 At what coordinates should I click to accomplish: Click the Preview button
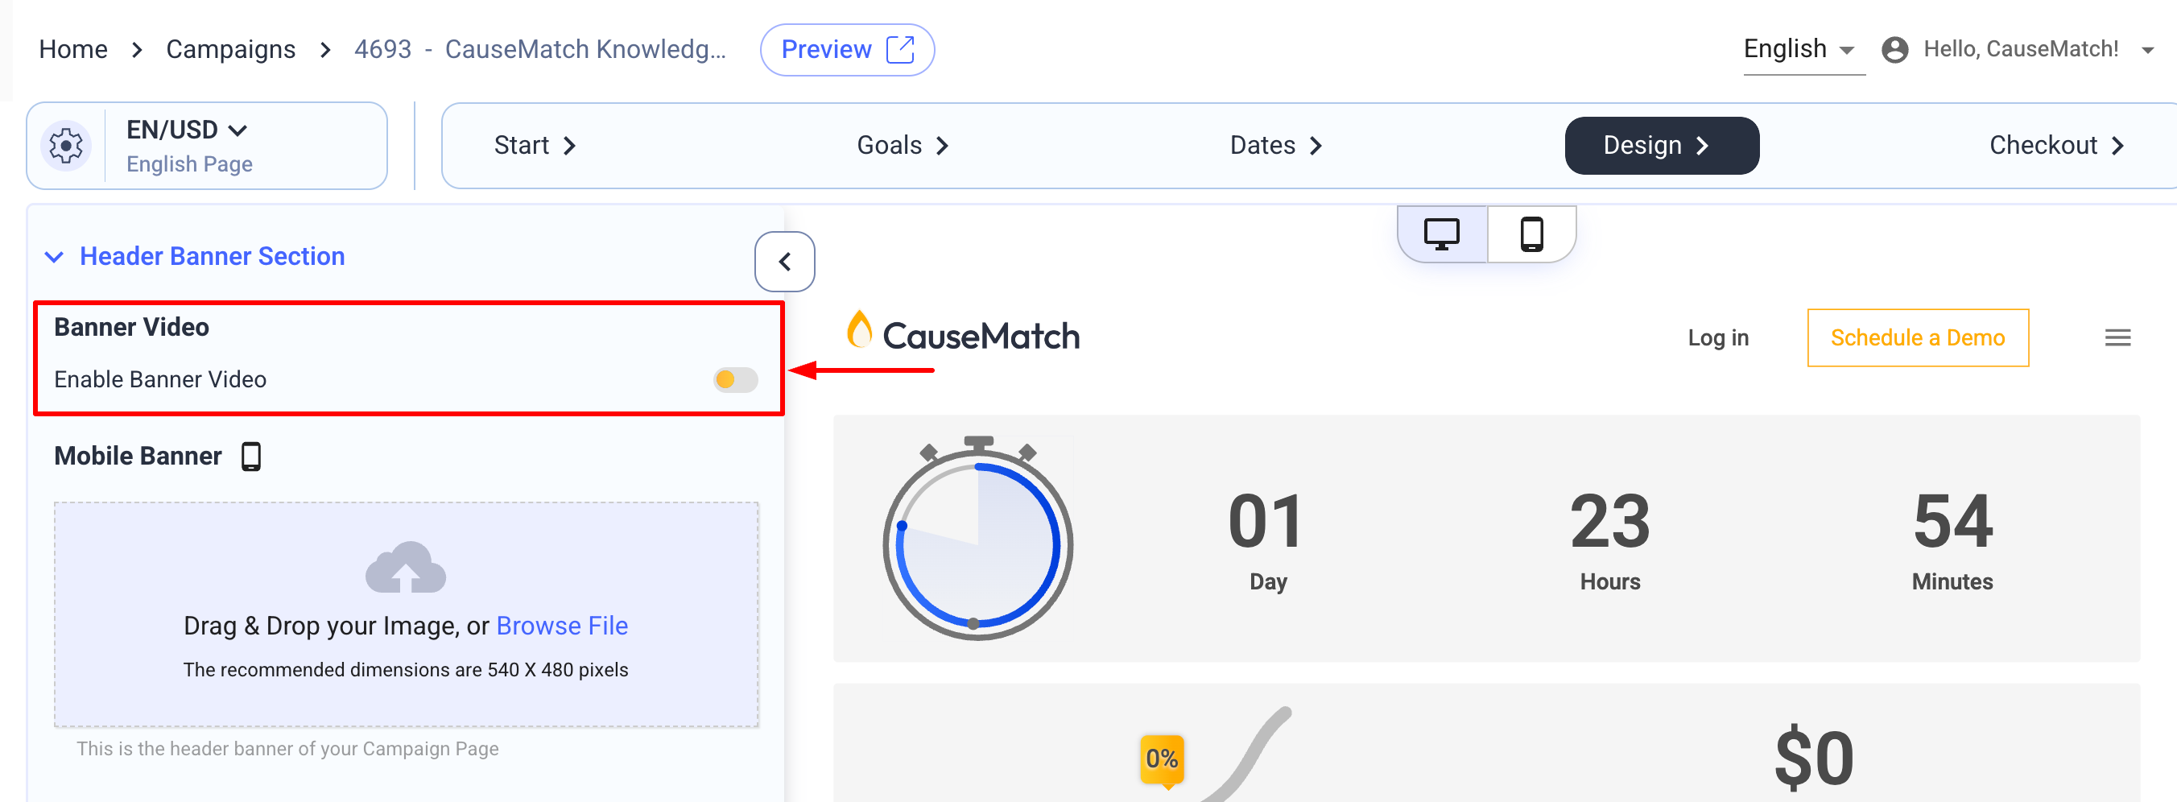[x=846, y=50]
